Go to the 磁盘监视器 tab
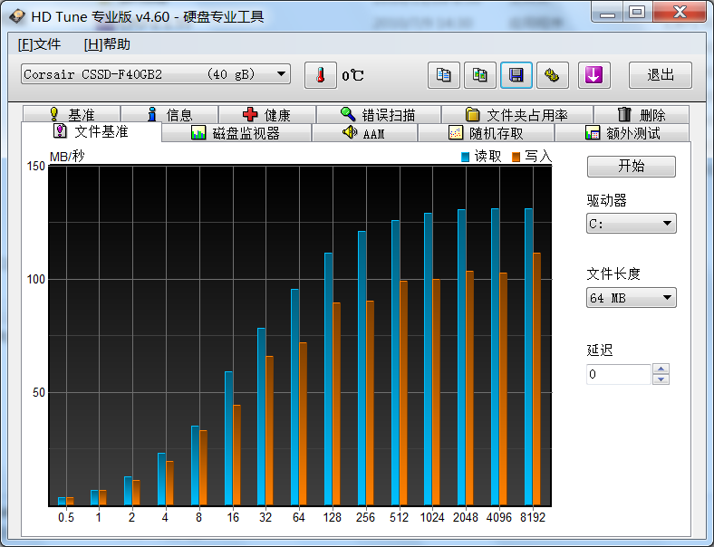 [x=236, y=133]
